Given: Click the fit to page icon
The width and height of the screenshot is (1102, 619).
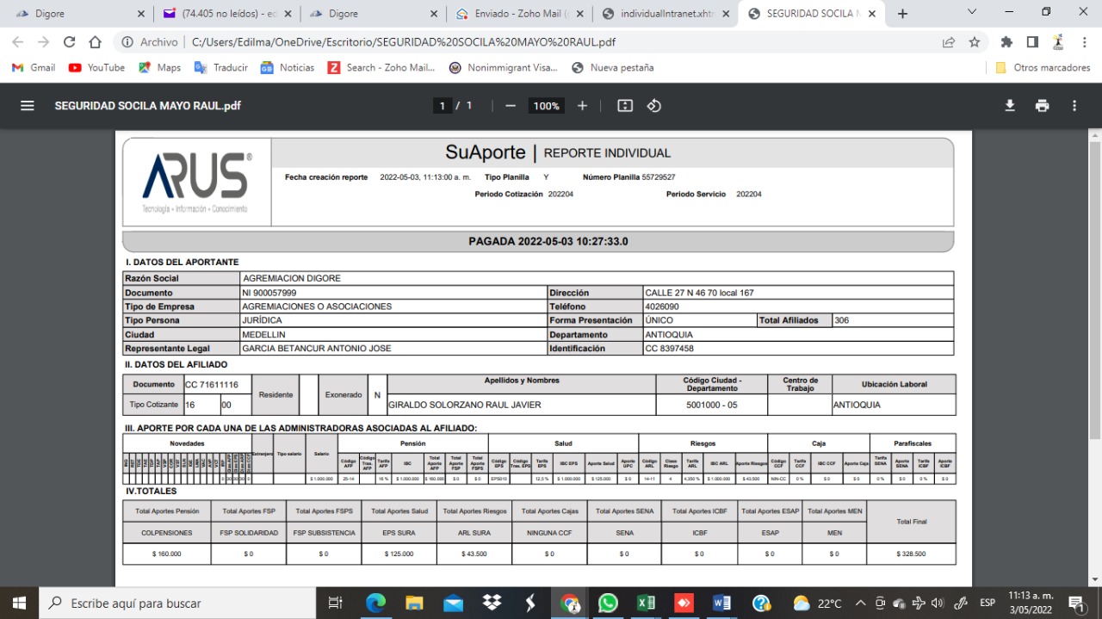Looking at the screenshot, I should [625, 106].
